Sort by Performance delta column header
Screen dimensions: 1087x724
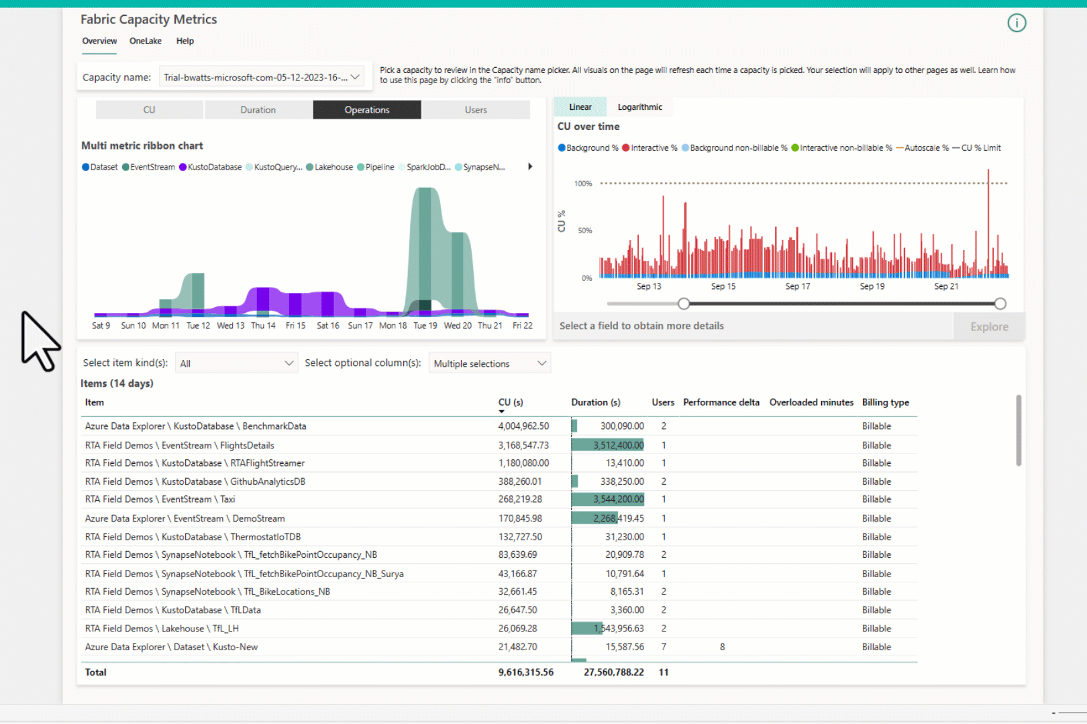point(721,403)
